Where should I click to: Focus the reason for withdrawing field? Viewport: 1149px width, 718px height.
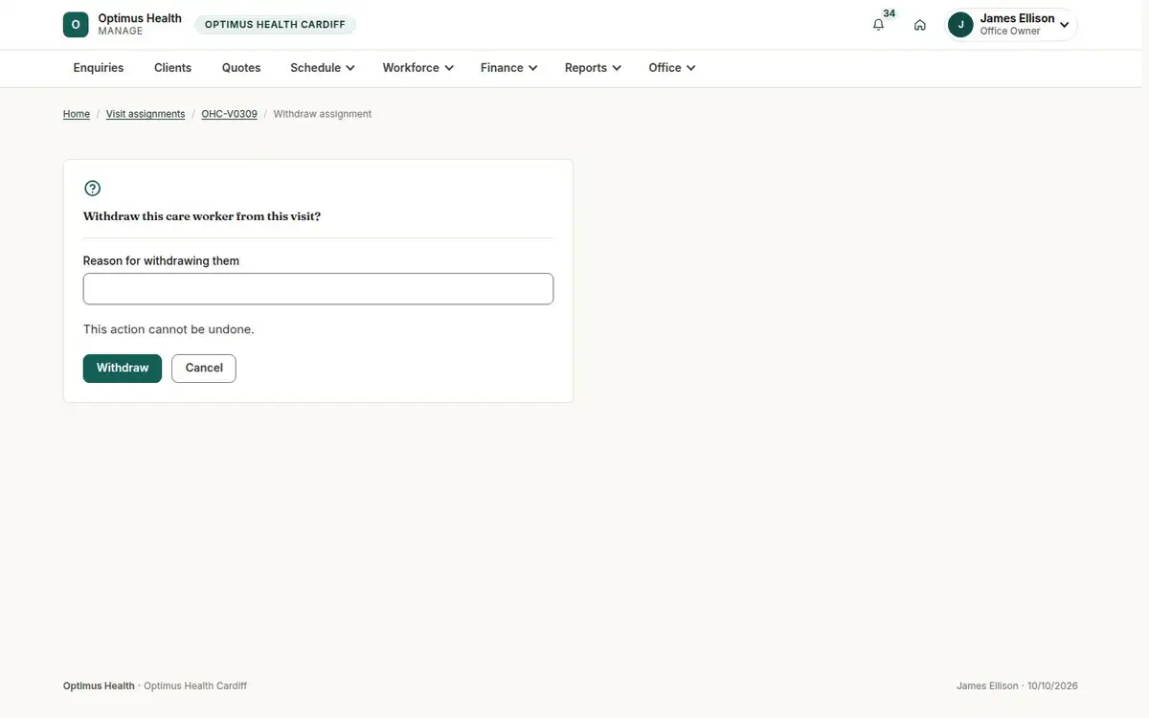[x=318, y=289]
